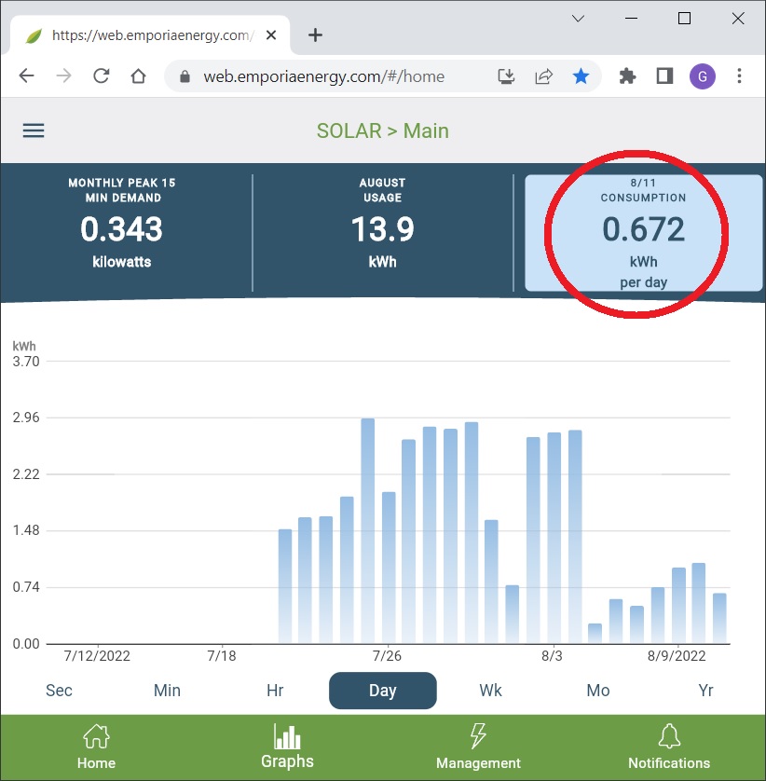Open browser side panel icon
The image size is (766, 781).
[x=664, y=76]
